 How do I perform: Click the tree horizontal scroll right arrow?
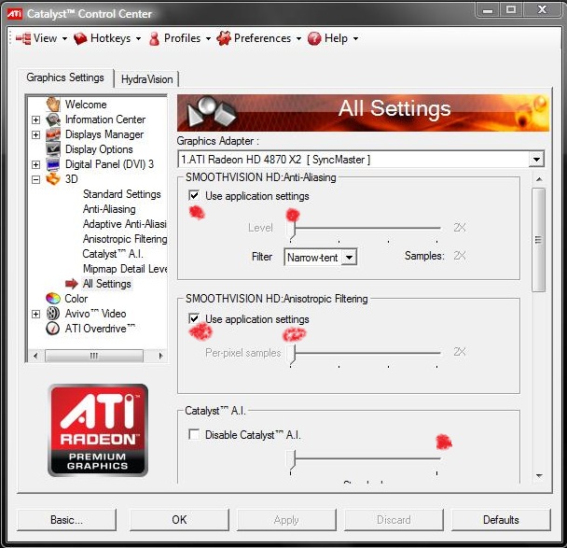161,356
